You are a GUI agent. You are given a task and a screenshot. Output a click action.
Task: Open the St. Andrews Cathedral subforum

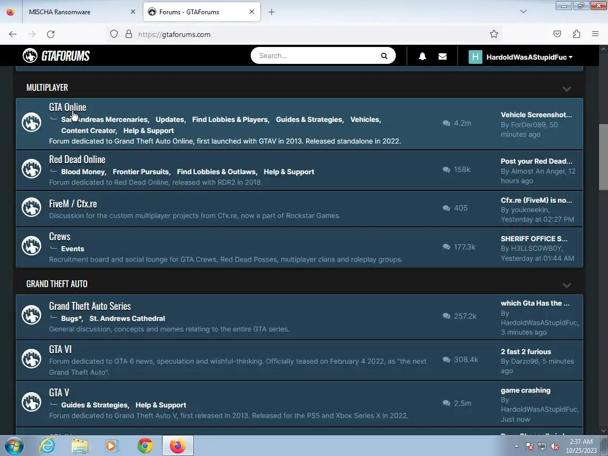pos(127,318)
